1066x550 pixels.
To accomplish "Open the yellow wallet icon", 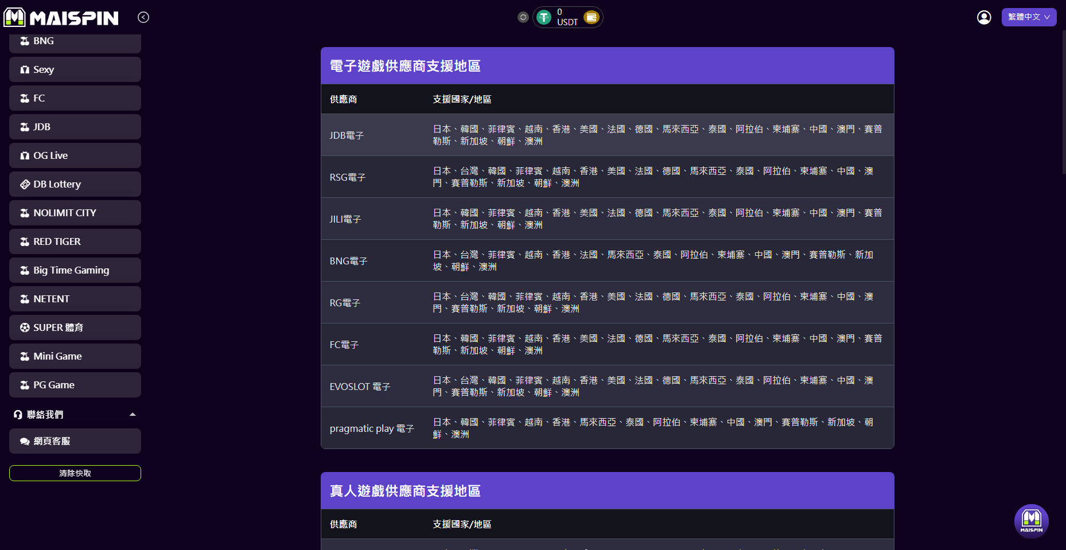I will point(591,17).
